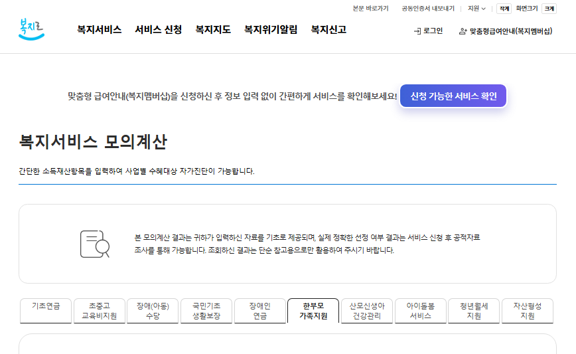
Task: Click the 복지로 logo
Action: click(32, 29)
